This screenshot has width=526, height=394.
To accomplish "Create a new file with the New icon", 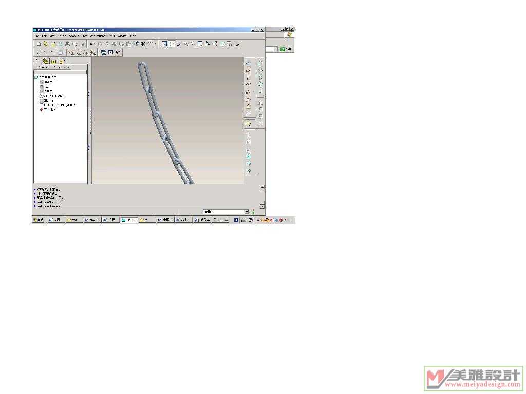I will pos(39,44).
